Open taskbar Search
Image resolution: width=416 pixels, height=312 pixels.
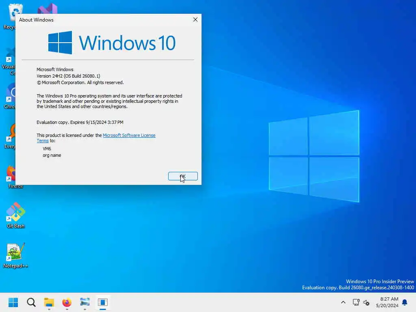point(31,302)
